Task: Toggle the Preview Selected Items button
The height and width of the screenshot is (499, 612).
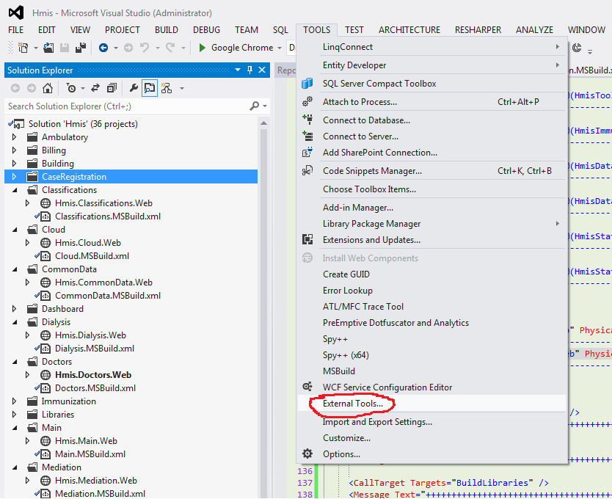Action: point(150,88)
